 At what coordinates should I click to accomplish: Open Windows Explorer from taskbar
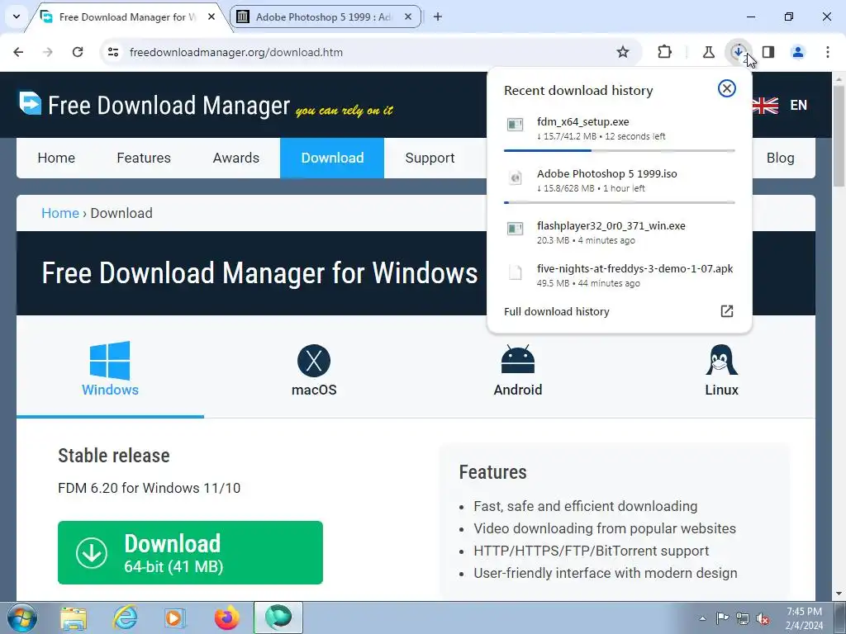(x=74, y=617)
